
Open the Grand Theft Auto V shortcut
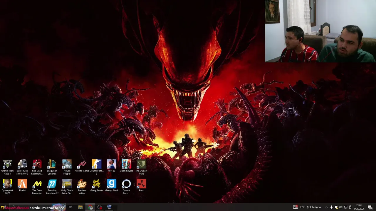[7, 167]
